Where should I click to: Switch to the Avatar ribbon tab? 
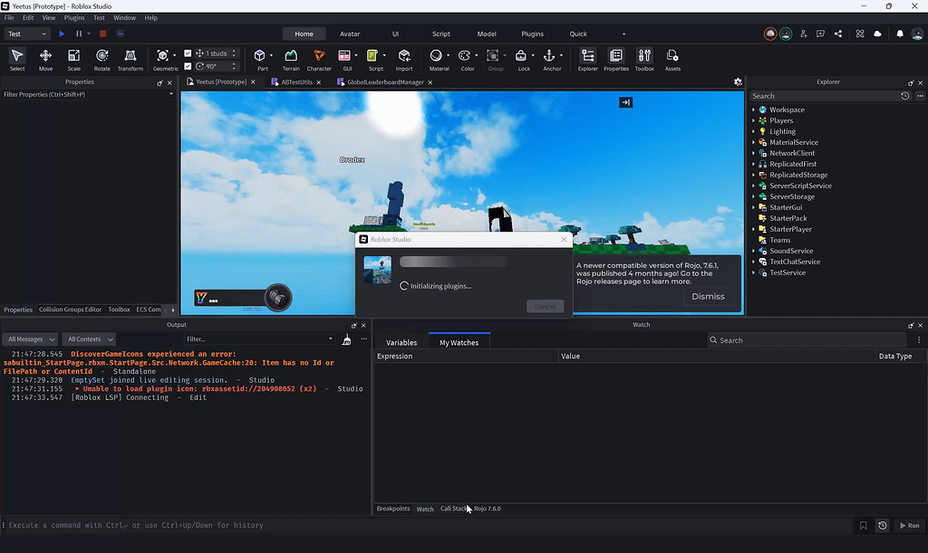350,33
